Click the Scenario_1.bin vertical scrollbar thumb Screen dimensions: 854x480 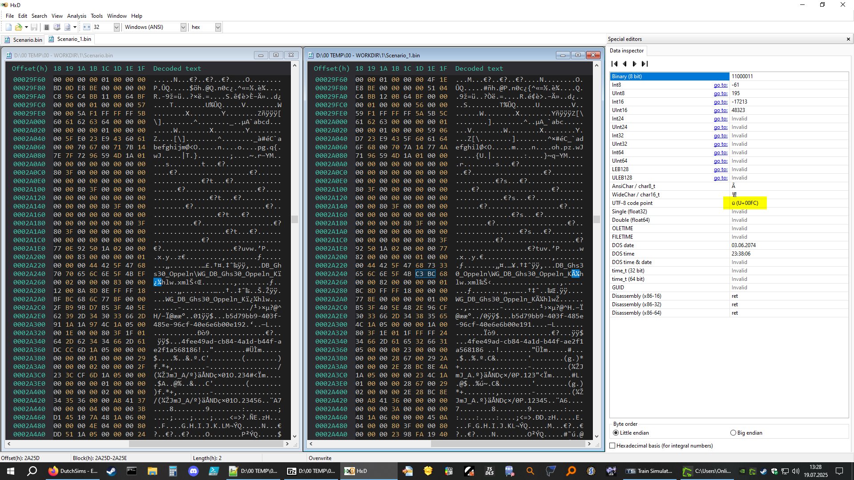point(596,219)
